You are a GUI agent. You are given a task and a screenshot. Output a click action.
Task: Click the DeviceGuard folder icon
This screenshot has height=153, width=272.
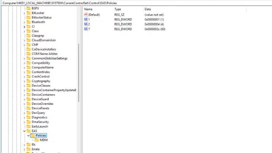pyautogui.click(x=28, y=99)
